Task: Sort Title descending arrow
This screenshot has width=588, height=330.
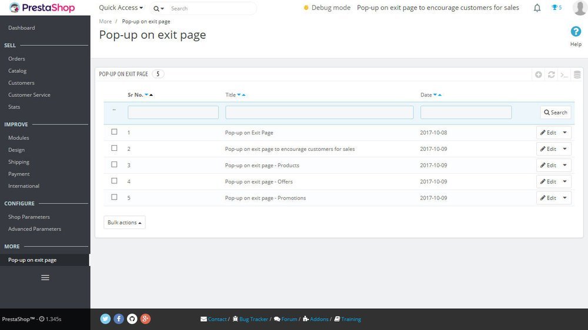Action: point(239,95)
